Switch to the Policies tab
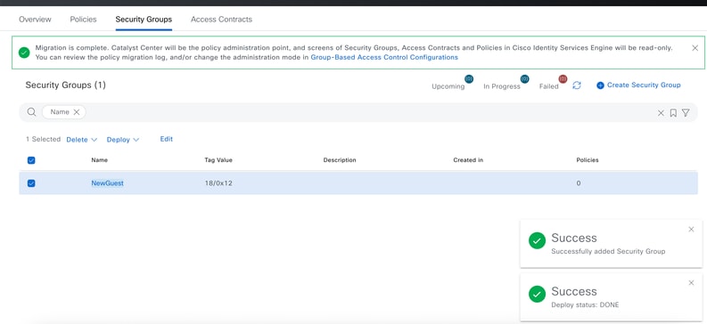Image resolution: width=707 pixels, height=324 pixels. 84,20
